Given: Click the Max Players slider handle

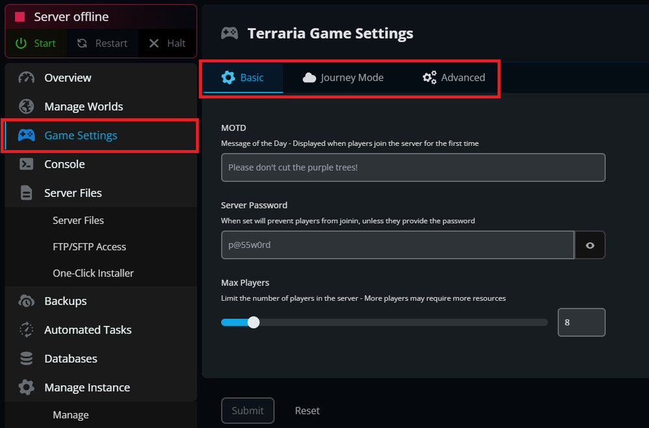Looking at the screenshot, I should click(253, 322).
